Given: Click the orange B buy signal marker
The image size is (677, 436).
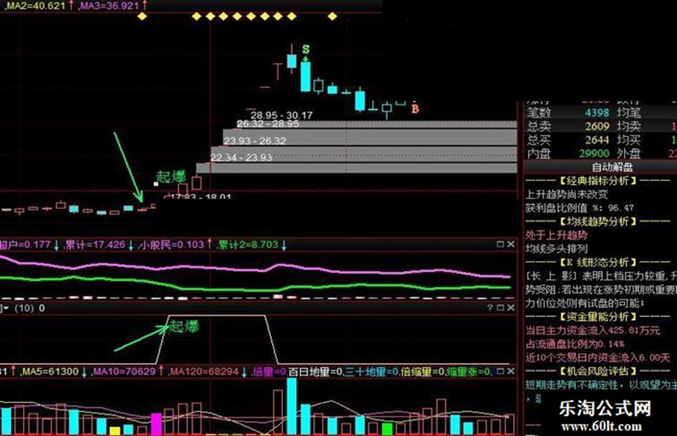Looking at the screenshot, I should click(x=415, y=108).
